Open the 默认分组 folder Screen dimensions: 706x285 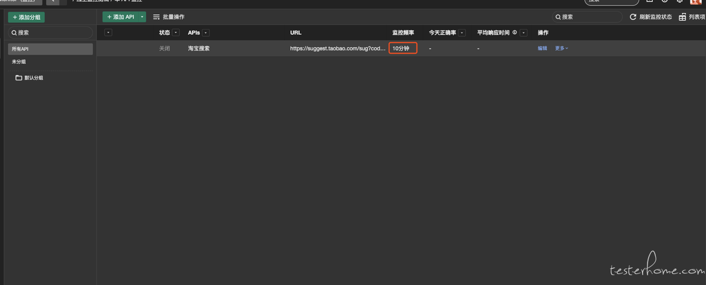[x=29, y=78]
